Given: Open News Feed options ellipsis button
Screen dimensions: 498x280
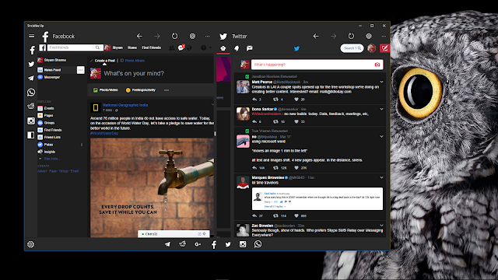Looking at the screenshot, I should click(x=81, y=70).
